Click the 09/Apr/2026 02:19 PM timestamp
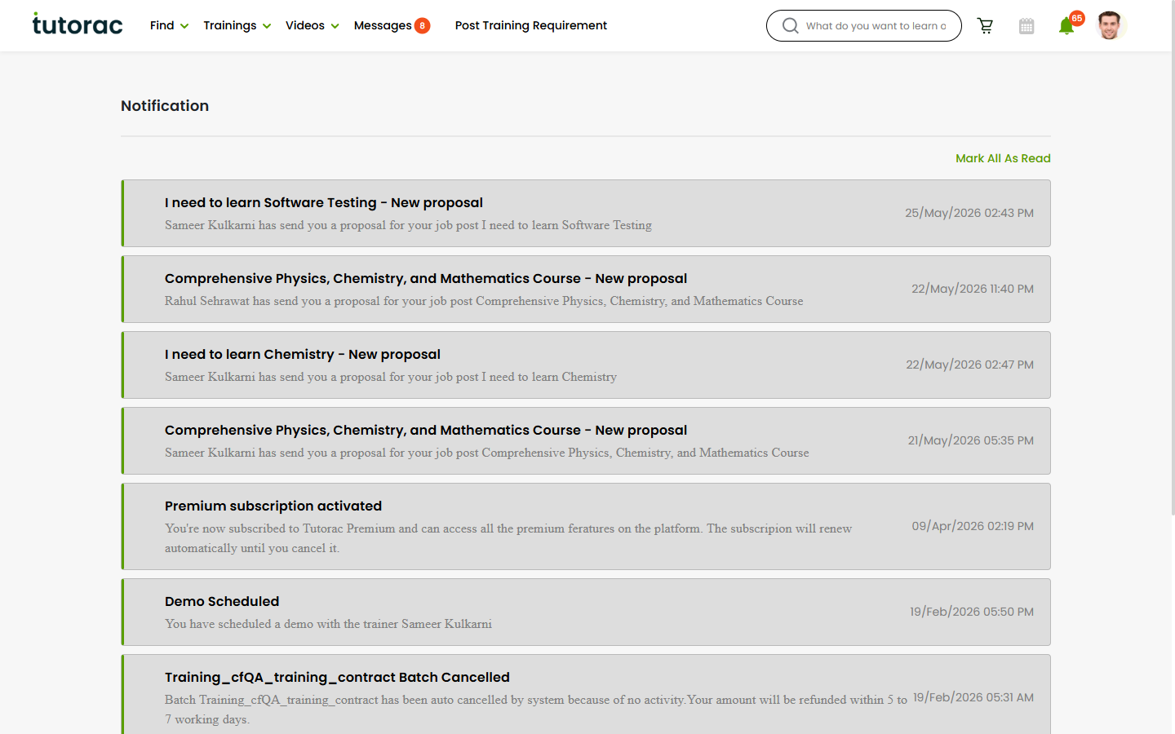Image resolution: width=1175 pixels, height=734 pixels. [973, 526]
